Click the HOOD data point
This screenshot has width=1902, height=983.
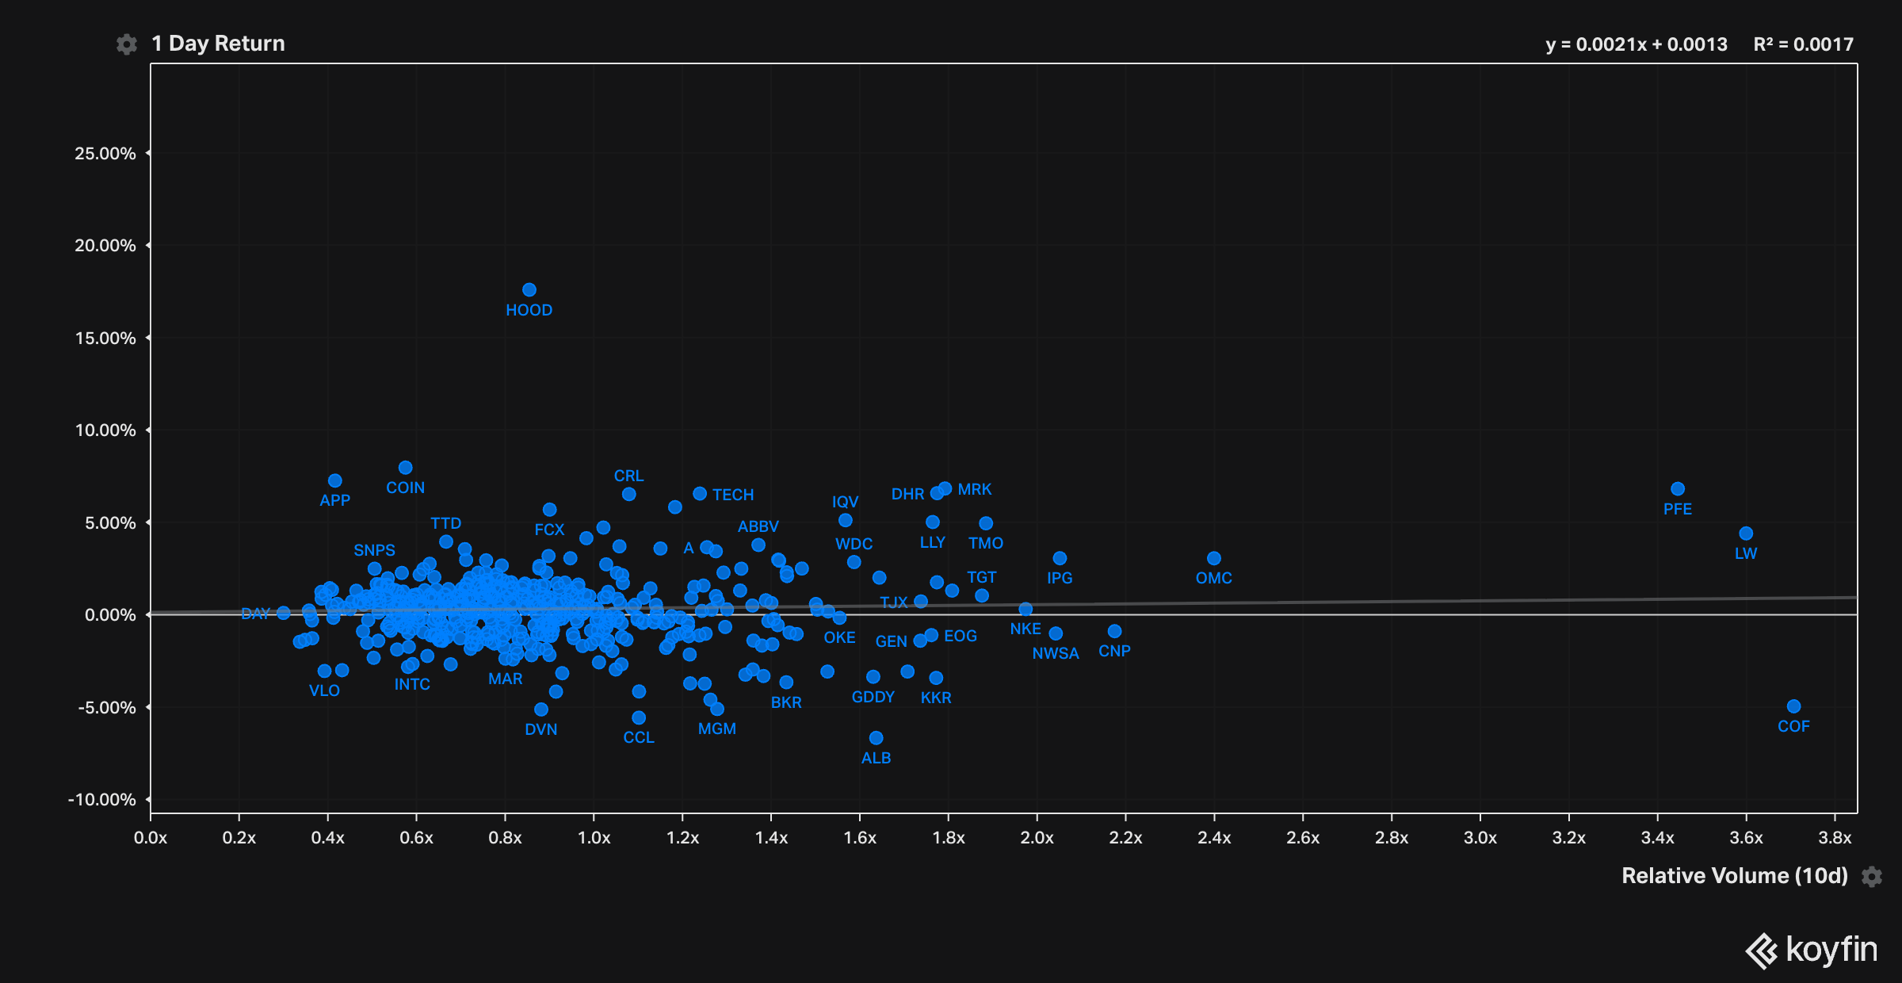click(x=529, y=290)
